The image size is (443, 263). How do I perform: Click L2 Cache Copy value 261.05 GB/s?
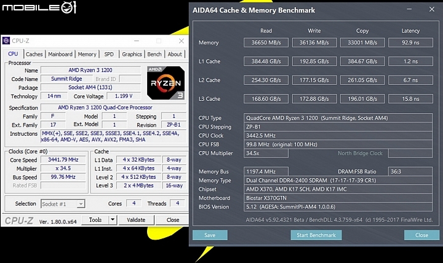pyautogui.click(x=362, y=80)
